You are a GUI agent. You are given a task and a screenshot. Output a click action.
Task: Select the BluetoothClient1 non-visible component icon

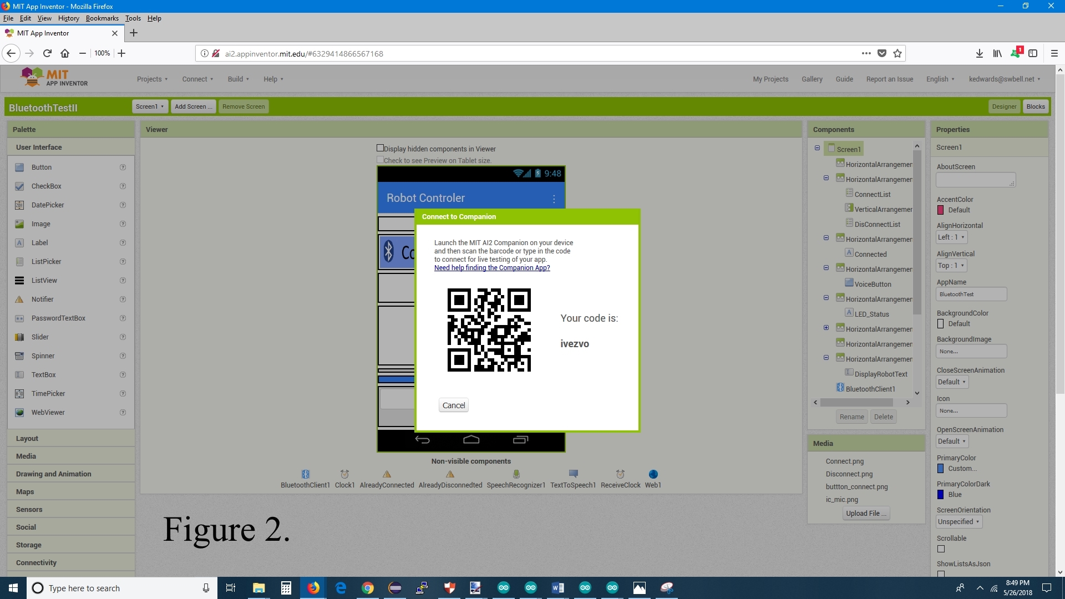tap(305, 474)
